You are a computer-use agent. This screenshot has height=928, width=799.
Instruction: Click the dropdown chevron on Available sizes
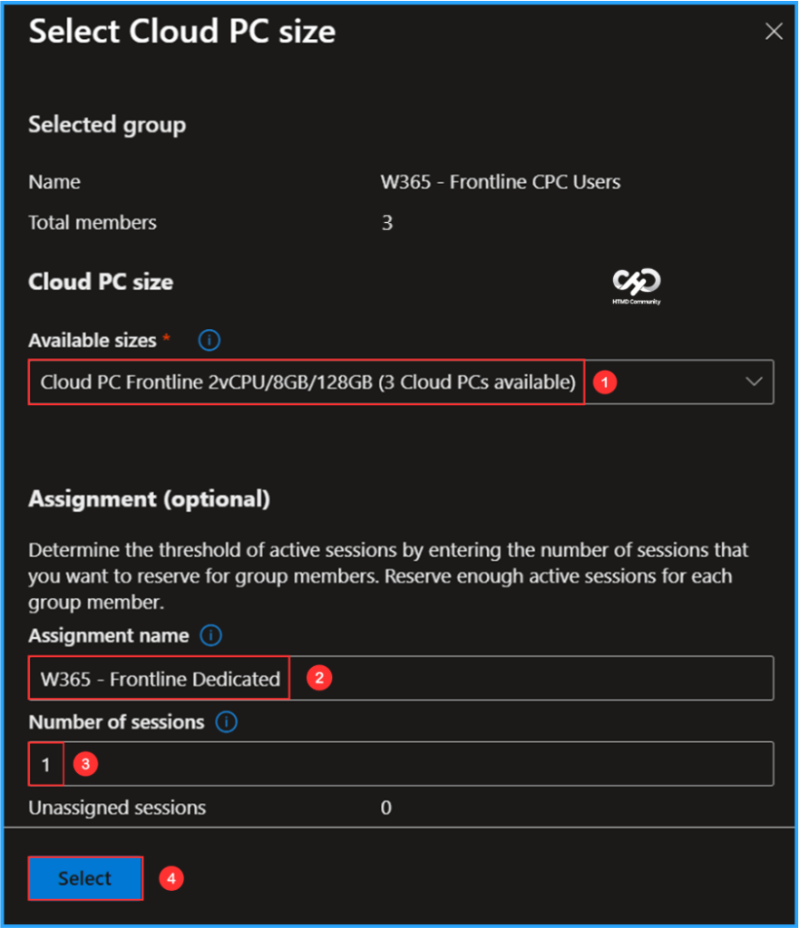(754, 382)
